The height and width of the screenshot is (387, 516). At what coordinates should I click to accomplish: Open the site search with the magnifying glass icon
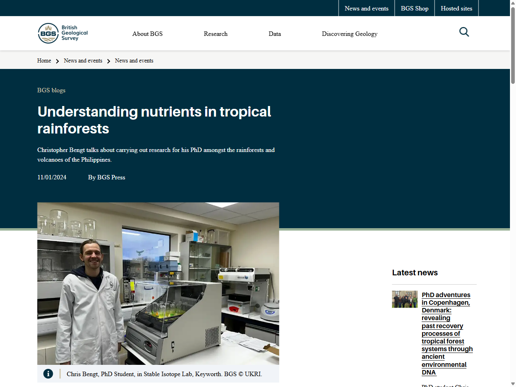point(464,32)
